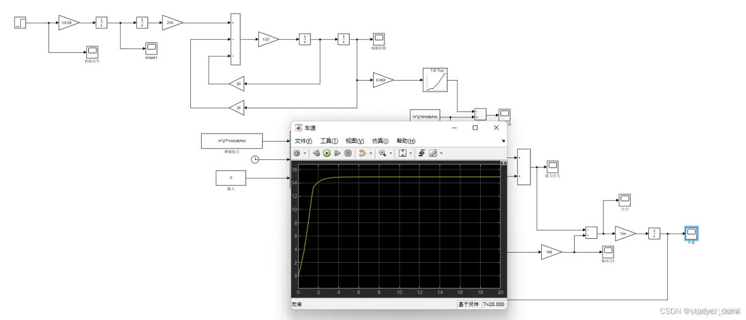Image resolution: width=746 pixels, height=320 pixels.
Task: Click Triggers icon in scope toolbar
Action: (422, 153)
